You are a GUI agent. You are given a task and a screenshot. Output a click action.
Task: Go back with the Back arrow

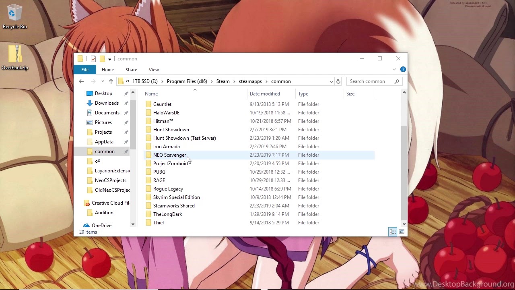pos(81,81)
